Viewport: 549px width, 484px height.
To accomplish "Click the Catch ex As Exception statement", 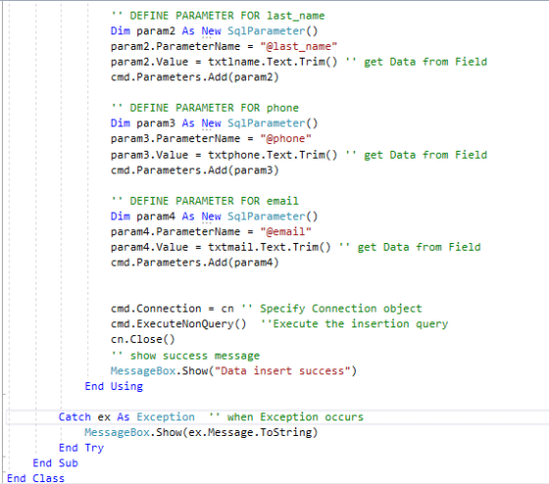I will (126, 417).
